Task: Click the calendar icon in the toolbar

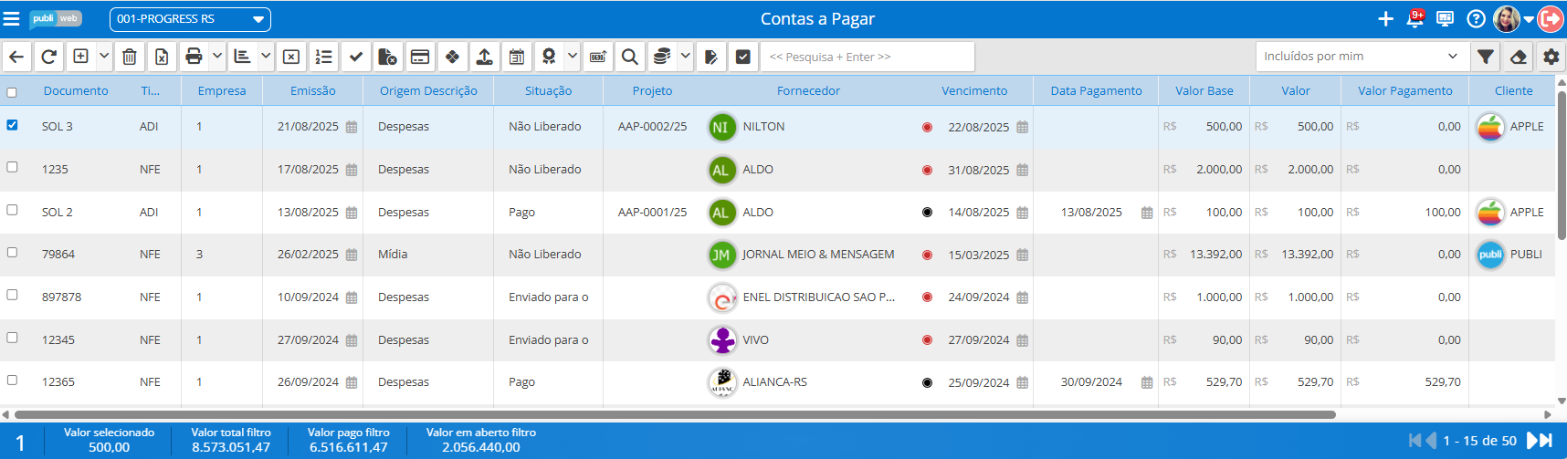Action: (517, 57)
